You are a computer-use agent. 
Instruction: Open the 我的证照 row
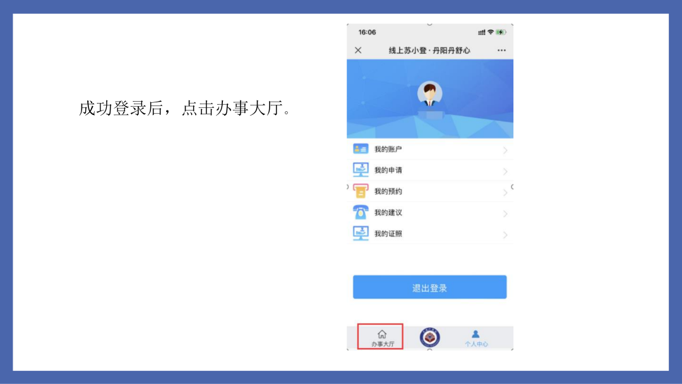pyautogui.click(x=430, y=234)
